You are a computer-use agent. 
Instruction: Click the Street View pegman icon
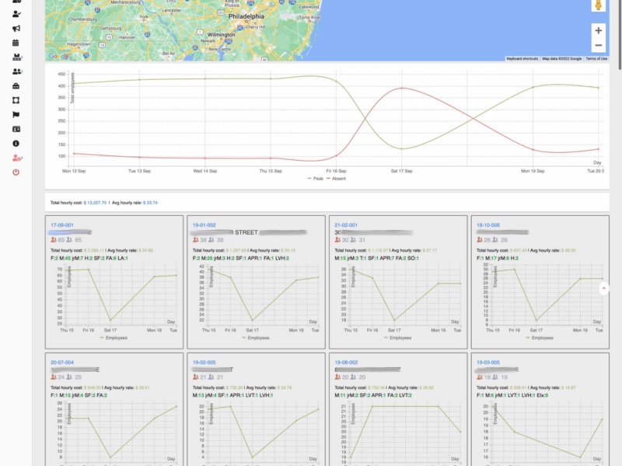[x=598, y=5]
